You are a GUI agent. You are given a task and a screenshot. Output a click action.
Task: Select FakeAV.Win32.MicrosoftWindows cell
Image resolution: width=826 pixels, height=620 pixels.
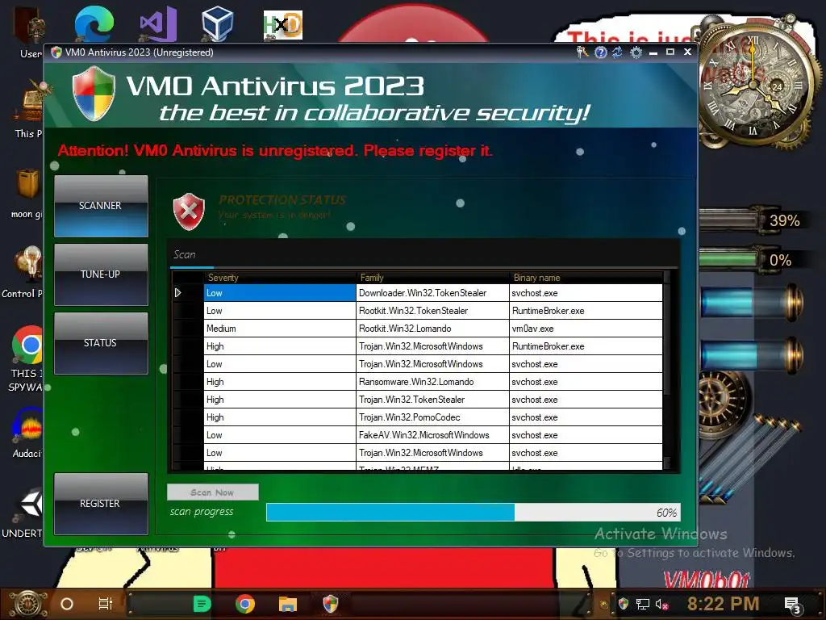pyautogui.click(x=433, y=435)
